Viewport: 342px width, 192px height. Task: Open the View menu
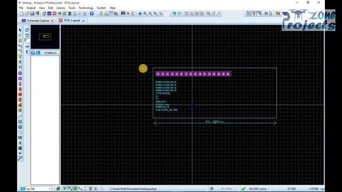42,8
